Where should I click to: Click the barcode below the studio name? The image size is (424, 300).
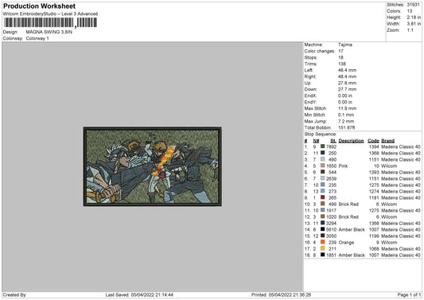coord(50,23)
